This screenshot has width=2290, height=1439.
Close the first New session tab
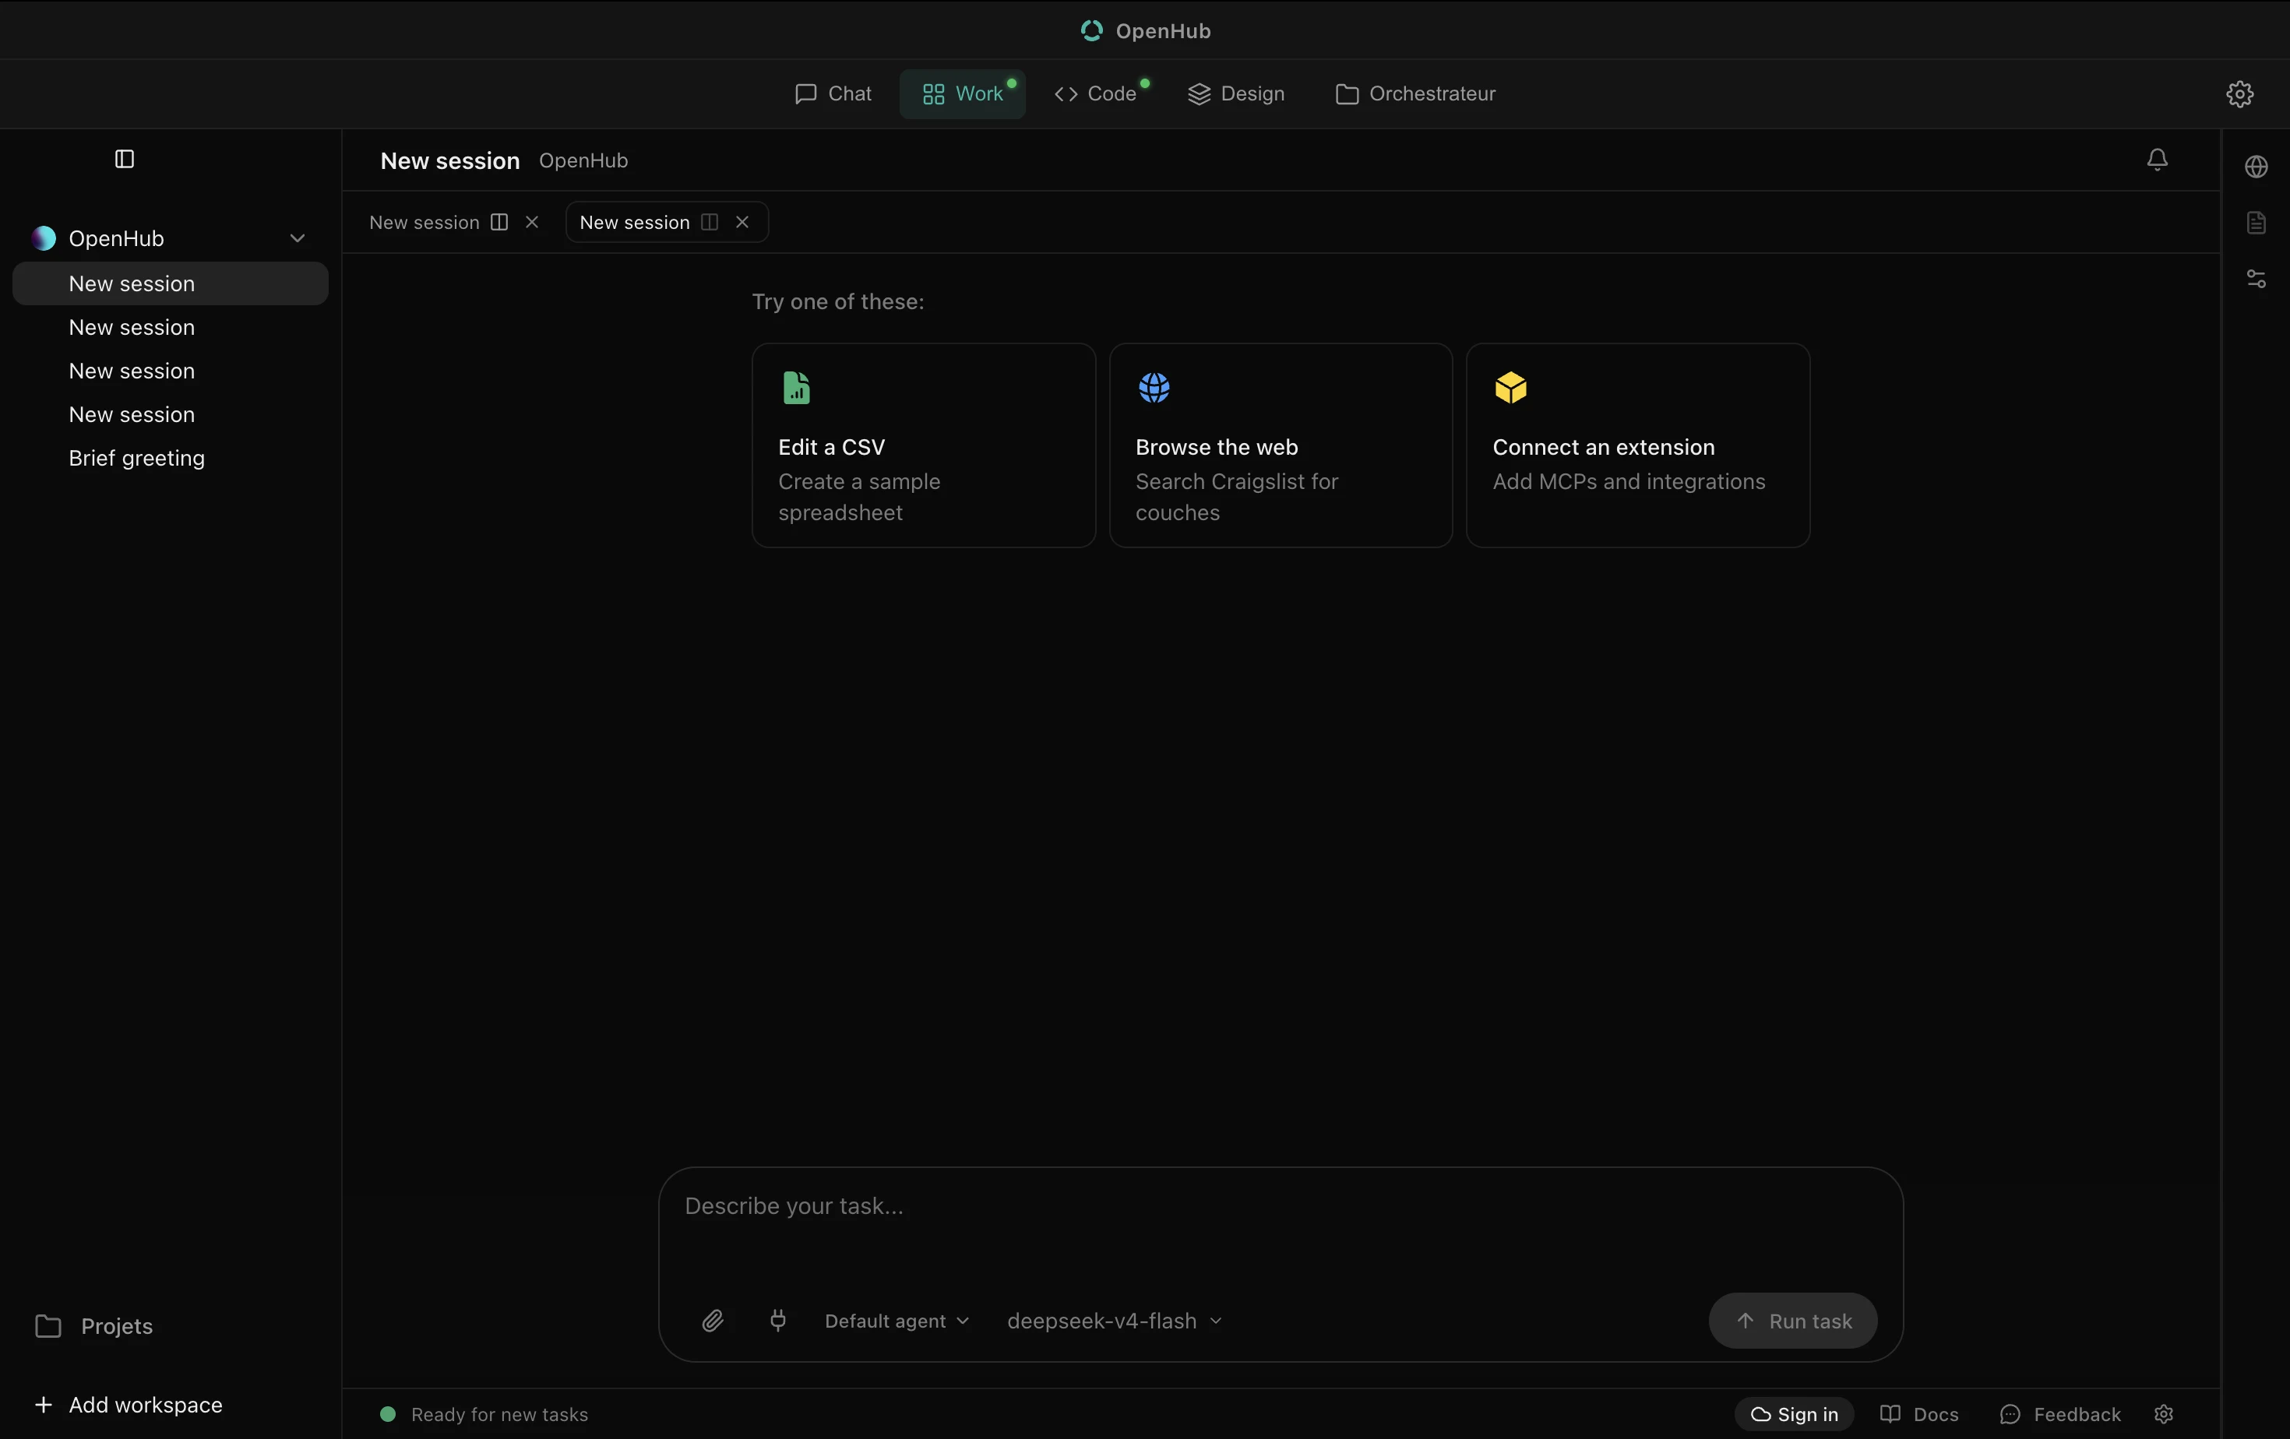(533, 223)
